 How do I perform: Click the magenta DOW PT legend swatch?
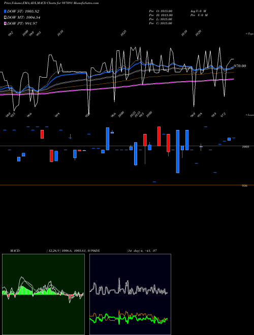[x=5, y=23]
